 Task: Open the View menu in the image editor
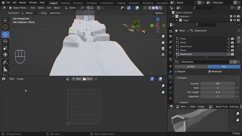click(x=12, y=79)
